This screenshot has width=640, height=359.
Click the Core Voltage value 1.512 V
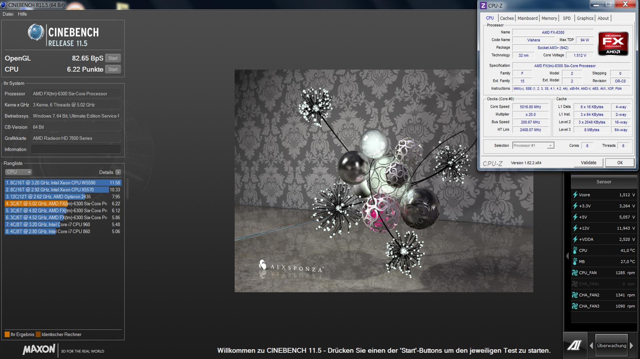click(580, 55)
